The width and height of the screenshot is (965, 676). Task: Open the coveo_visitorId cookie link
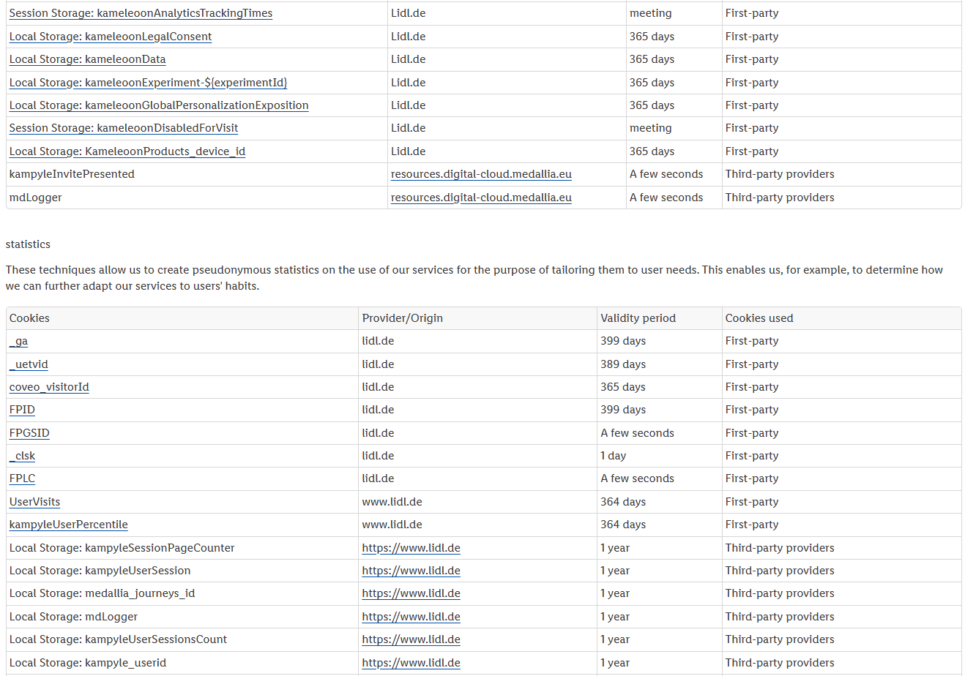(x=49, y=387)
